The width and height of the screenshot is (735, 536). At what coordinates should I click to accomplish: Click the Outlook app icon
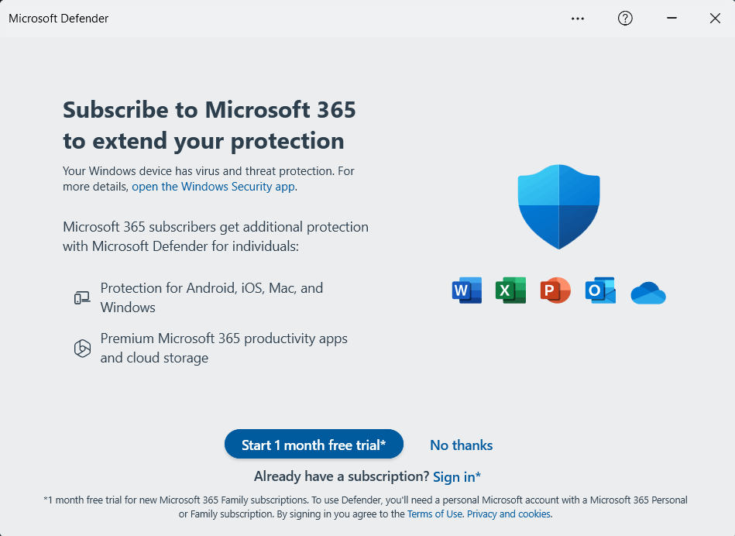pyautogui.click(x=600, y=290)
